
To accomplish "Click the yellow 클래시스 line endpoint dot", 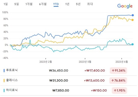I will tap(132, 20).
